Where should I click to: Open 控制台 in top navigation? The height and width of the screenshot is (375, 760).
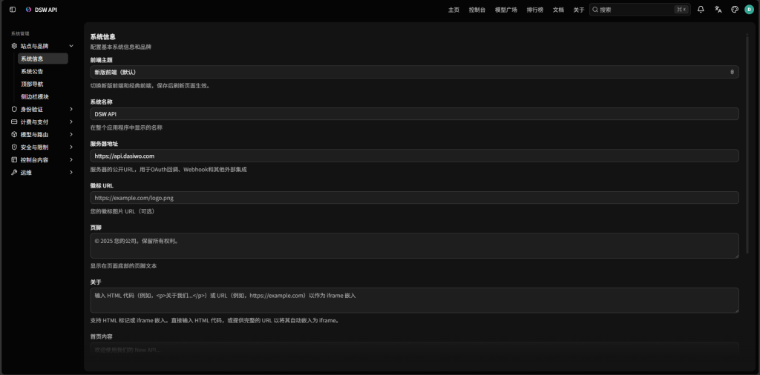coord(477,10)
